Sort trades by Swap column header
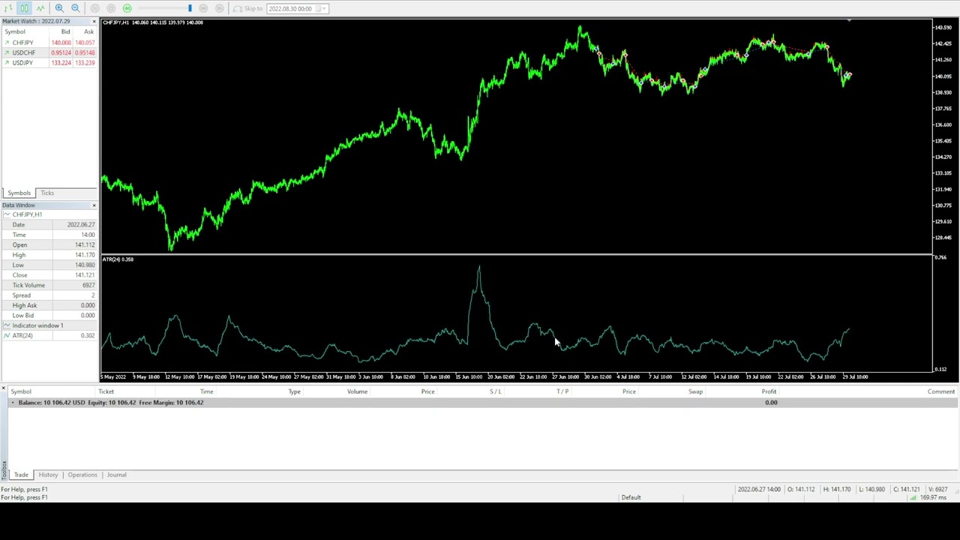This screenshot has height=540, width=960. click(x=695, y=391)
